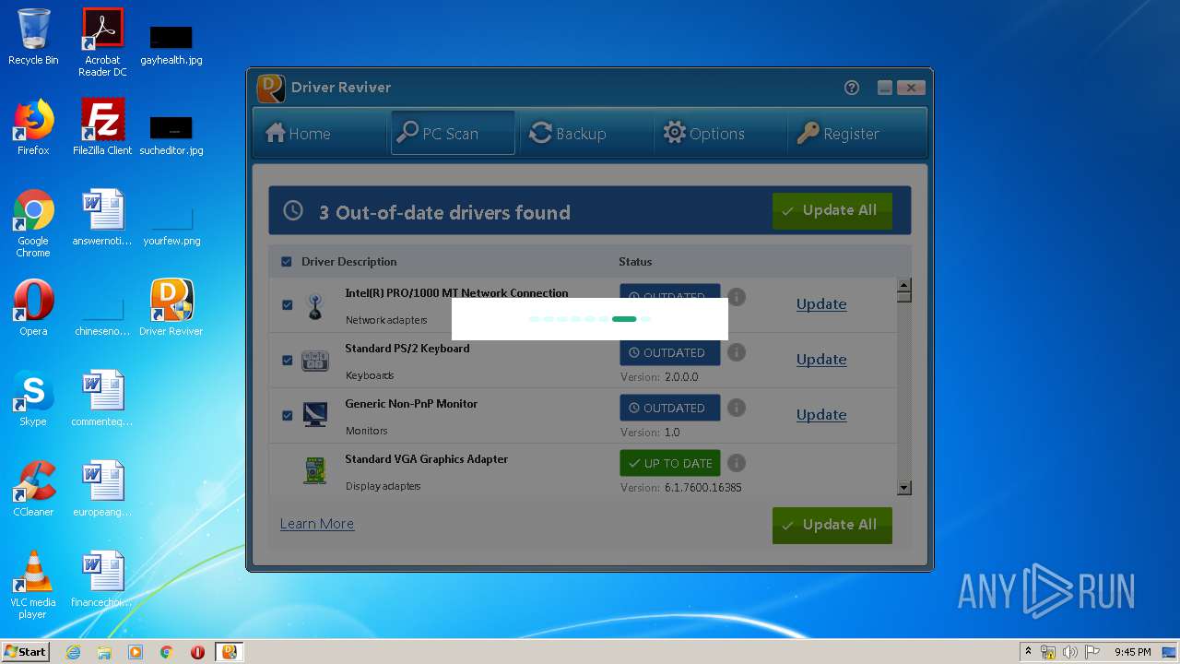Open Windows Explorer from the taskbar
Viewport: 1180px width, 664px height.
pyautogui.click(x=104, y=652)
